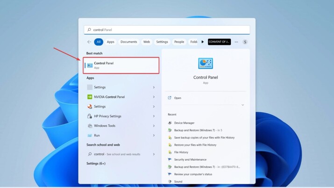Open Review your computer's status item

(x=193, y=174)
